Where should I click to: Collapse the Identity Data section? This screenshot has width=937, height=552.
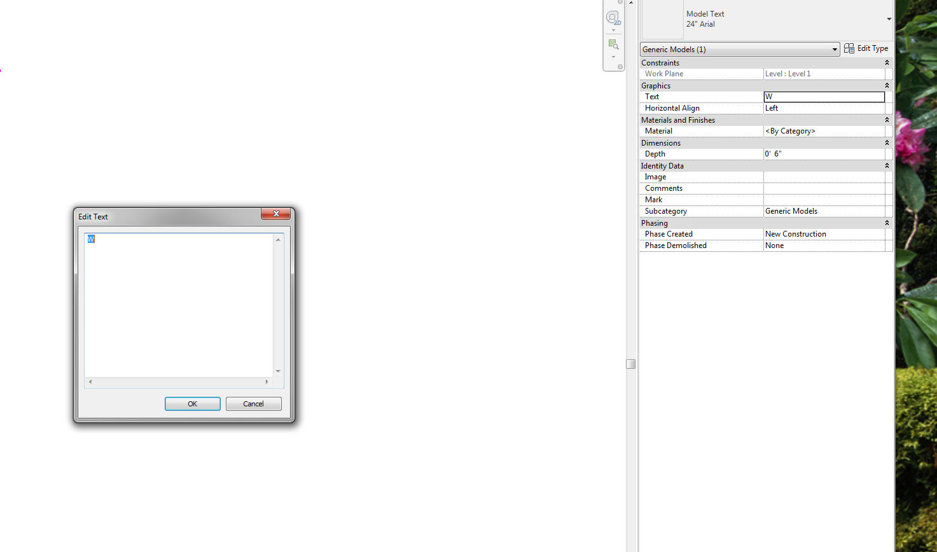click(887, 165)
